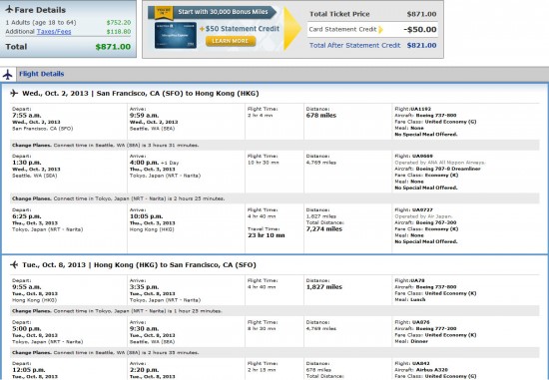Click the yellow arrow next to Card Statement Credit
The image size is (549, 380).
pyautogui.click(x=380, y=30)
